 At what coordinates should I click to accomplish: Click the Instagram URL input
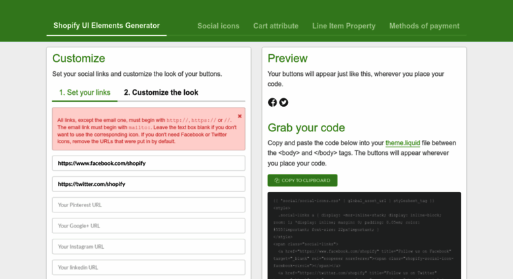point(149,247)
